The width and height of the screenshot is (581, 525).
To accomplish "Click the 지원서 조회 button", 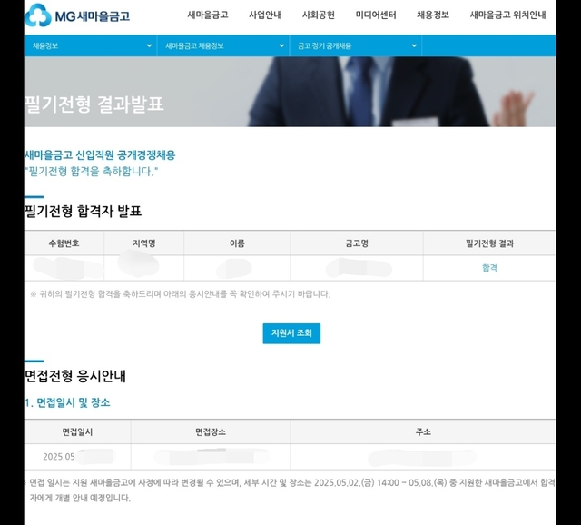I will click(291, 333).
